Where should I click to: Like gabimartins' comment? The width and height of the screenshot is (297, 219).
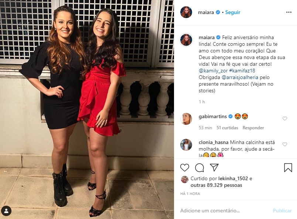click(285, 119)
